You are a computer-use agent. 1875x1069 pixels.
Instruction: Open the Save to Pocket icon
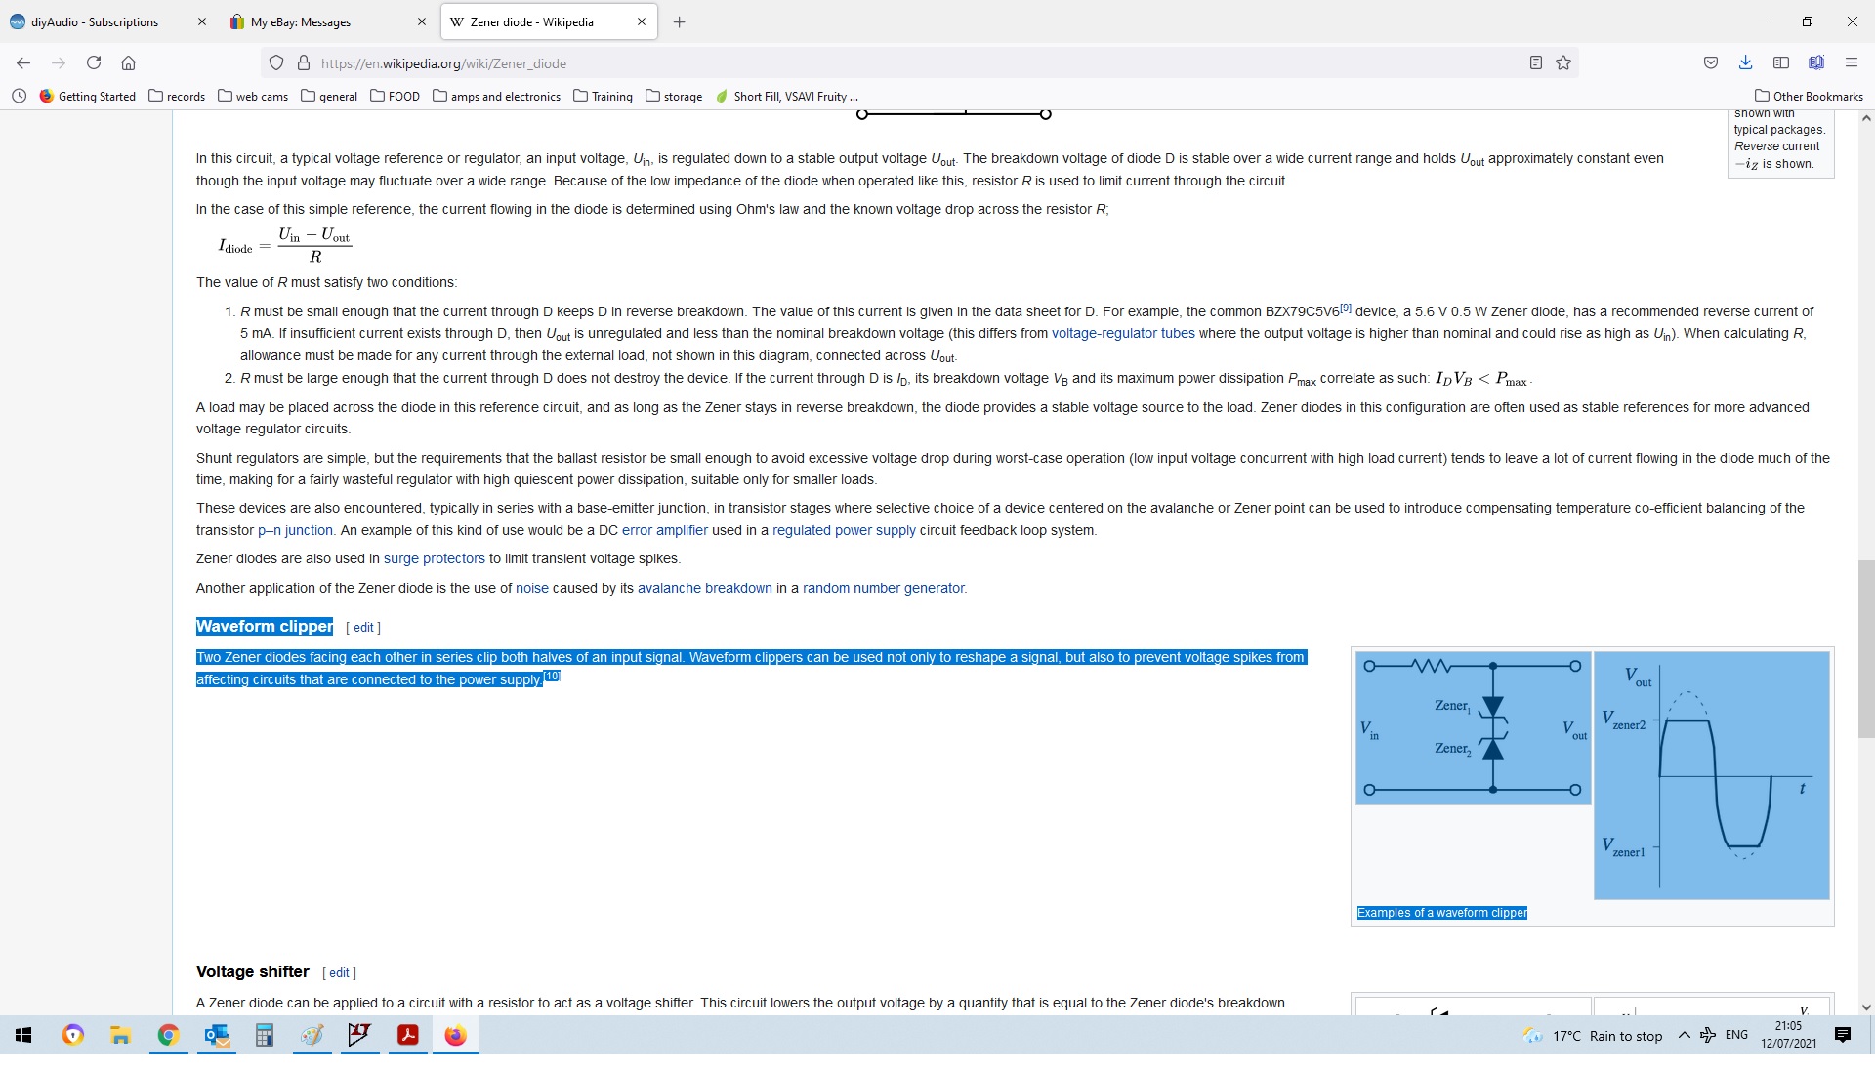[x=1711, y=63]
